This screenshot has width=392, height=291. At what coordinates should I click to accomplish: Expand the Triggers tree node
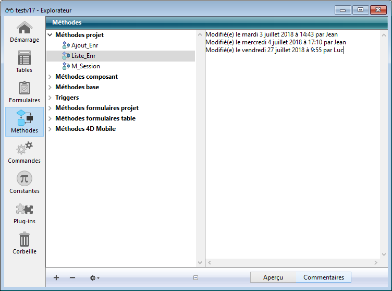coord(50,98)
